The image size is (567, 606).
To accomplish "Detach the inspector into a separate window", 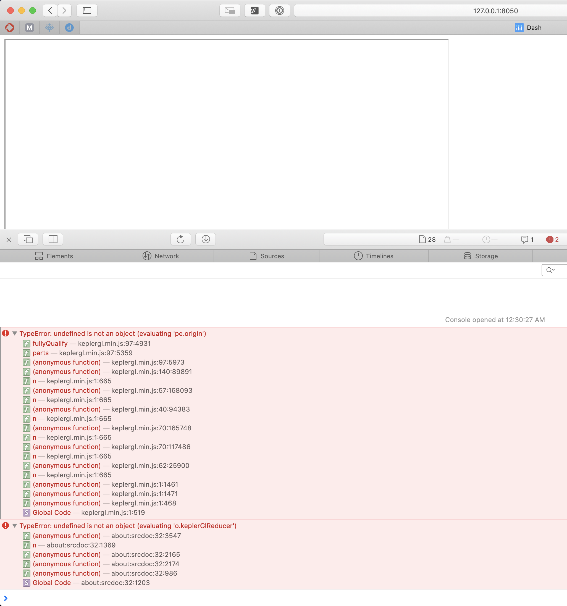I will (28, 239).
